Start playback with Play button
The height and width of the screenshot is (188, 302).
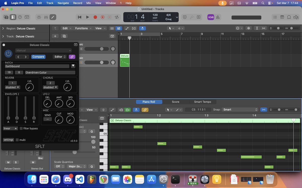(x=88, y=17)
